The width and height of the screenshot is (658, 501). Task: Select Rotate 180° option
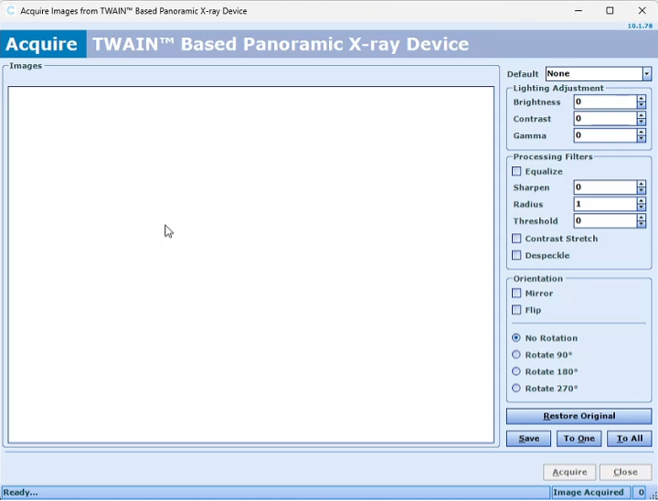(516, 372)
